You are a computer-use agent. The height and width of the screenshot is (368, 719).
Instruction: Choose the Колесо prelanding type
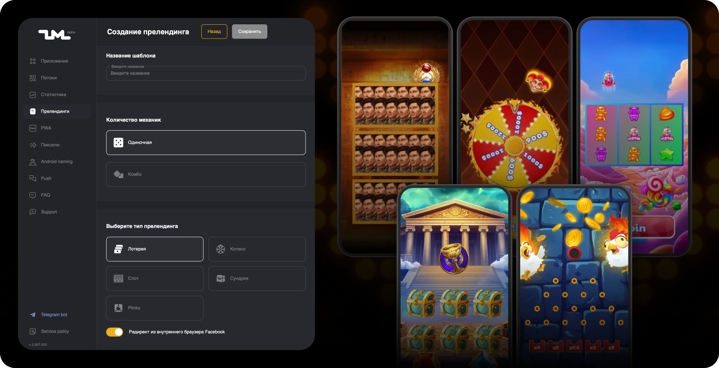(x=257, y=249)
